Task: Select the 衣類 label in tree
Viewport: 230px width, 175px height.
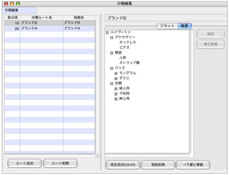Action: [118, 83]
